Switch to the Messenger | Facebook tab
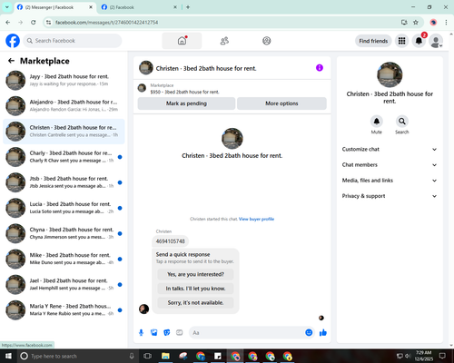454x363 pixels. 55,7
